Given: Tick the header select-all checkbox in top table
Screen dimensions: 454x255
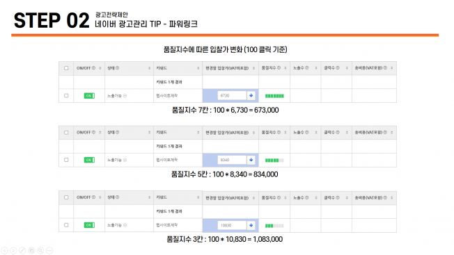Looking at the screenshot, I should [66, 68].
